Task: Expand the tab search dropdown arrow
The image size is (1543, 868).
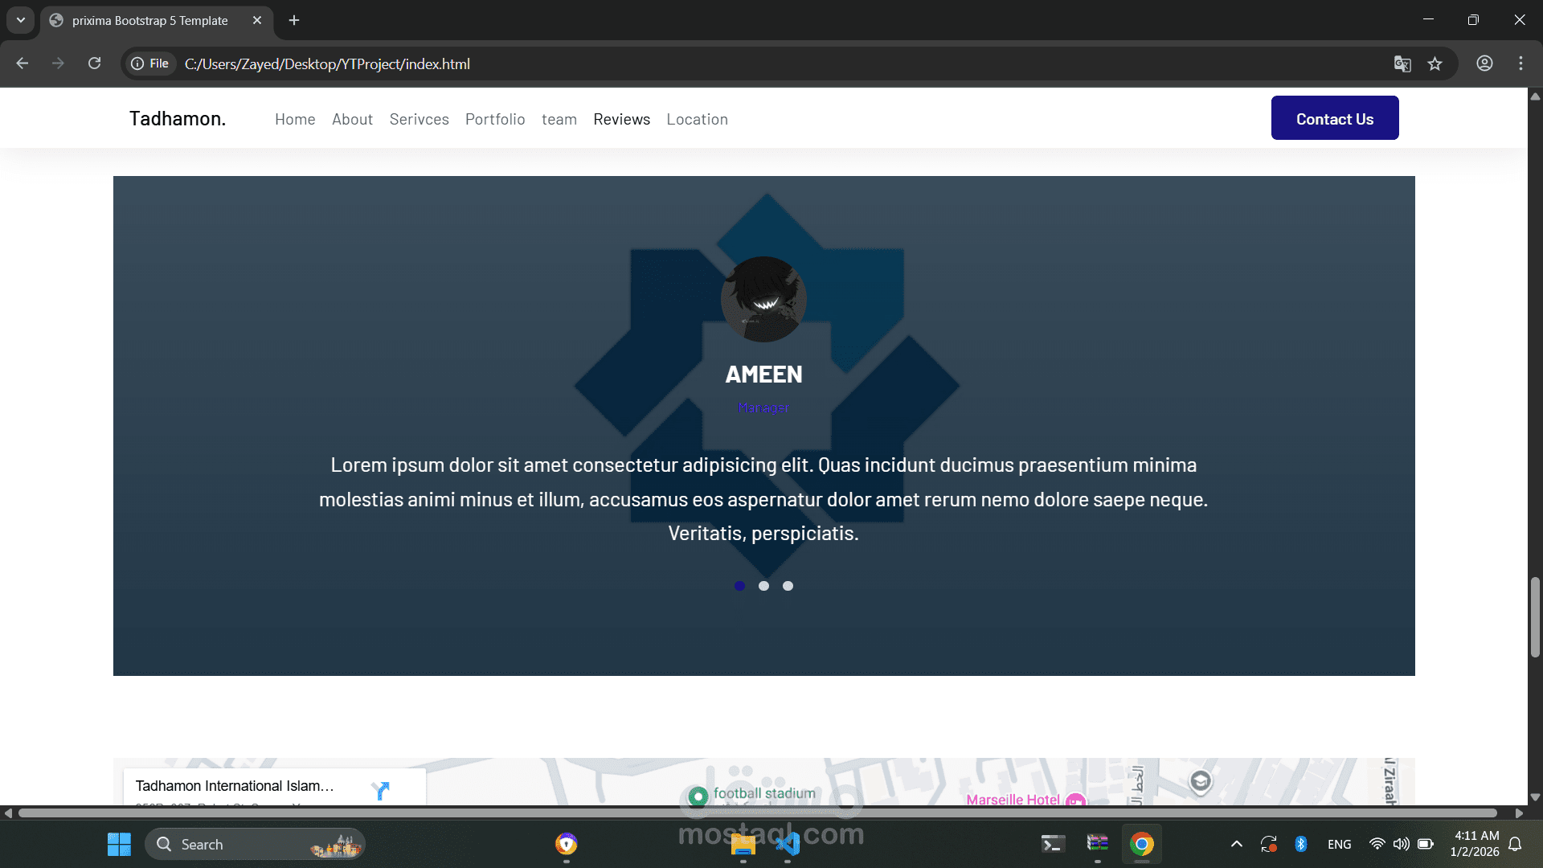Action: pos(21,20)
